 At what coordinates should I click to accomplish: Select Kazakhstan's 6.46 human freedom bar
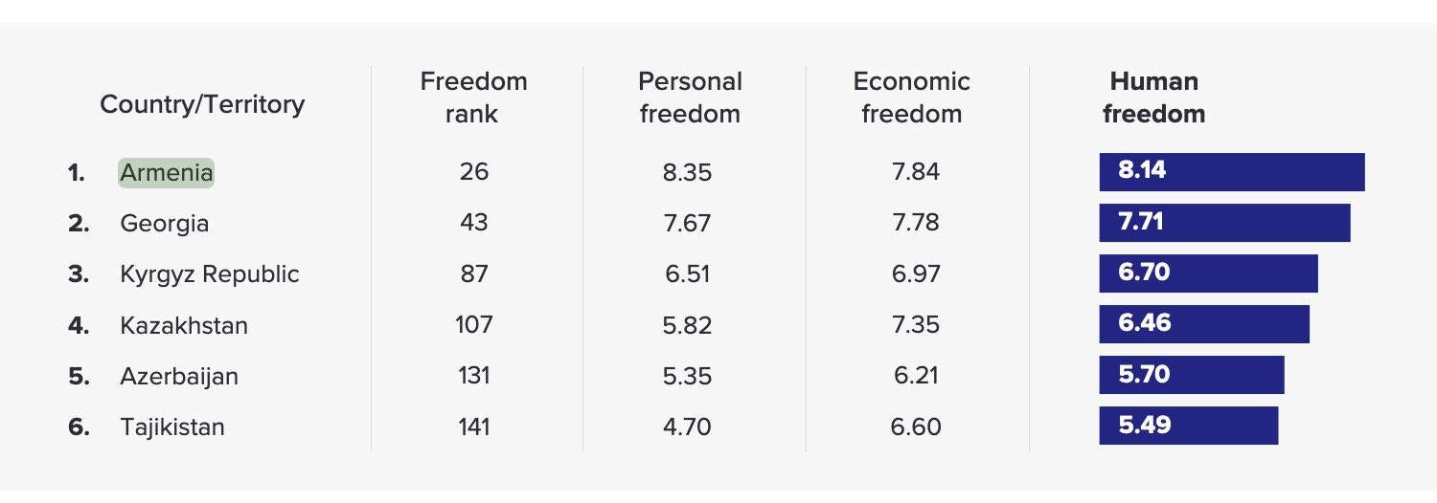click(1203, 324)
